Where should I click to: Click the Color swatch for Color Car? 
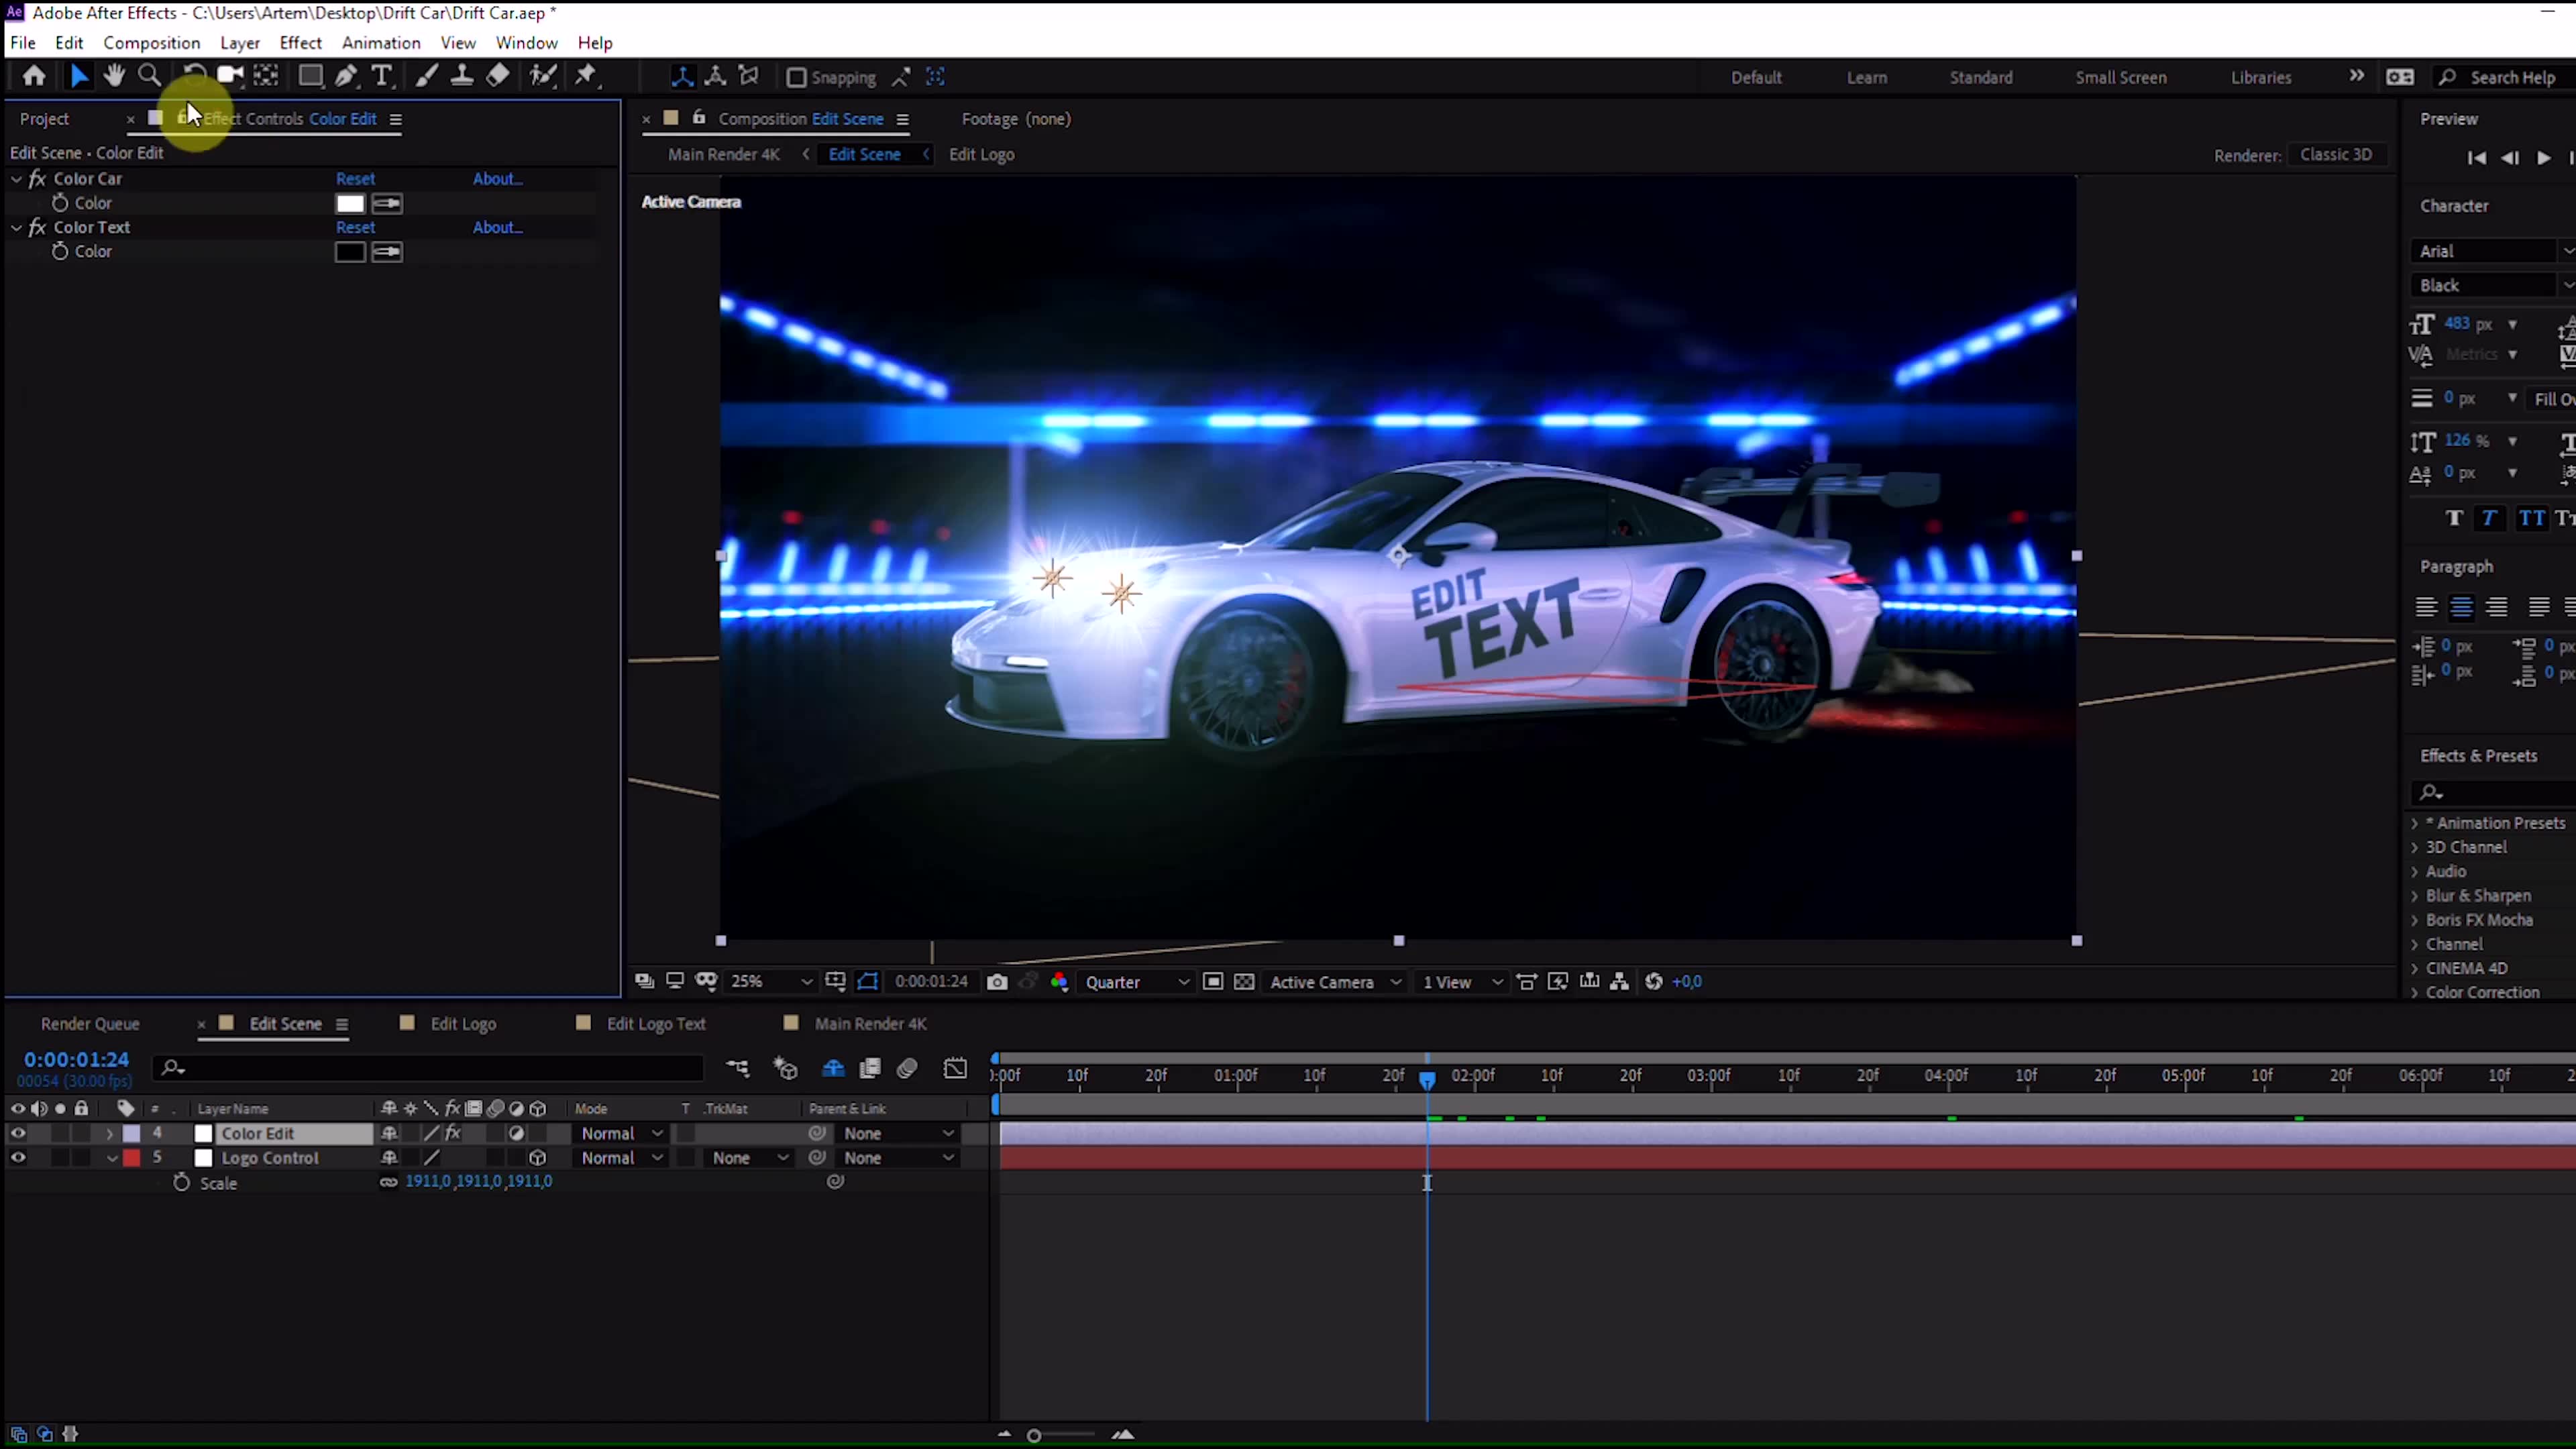(350, 202)
